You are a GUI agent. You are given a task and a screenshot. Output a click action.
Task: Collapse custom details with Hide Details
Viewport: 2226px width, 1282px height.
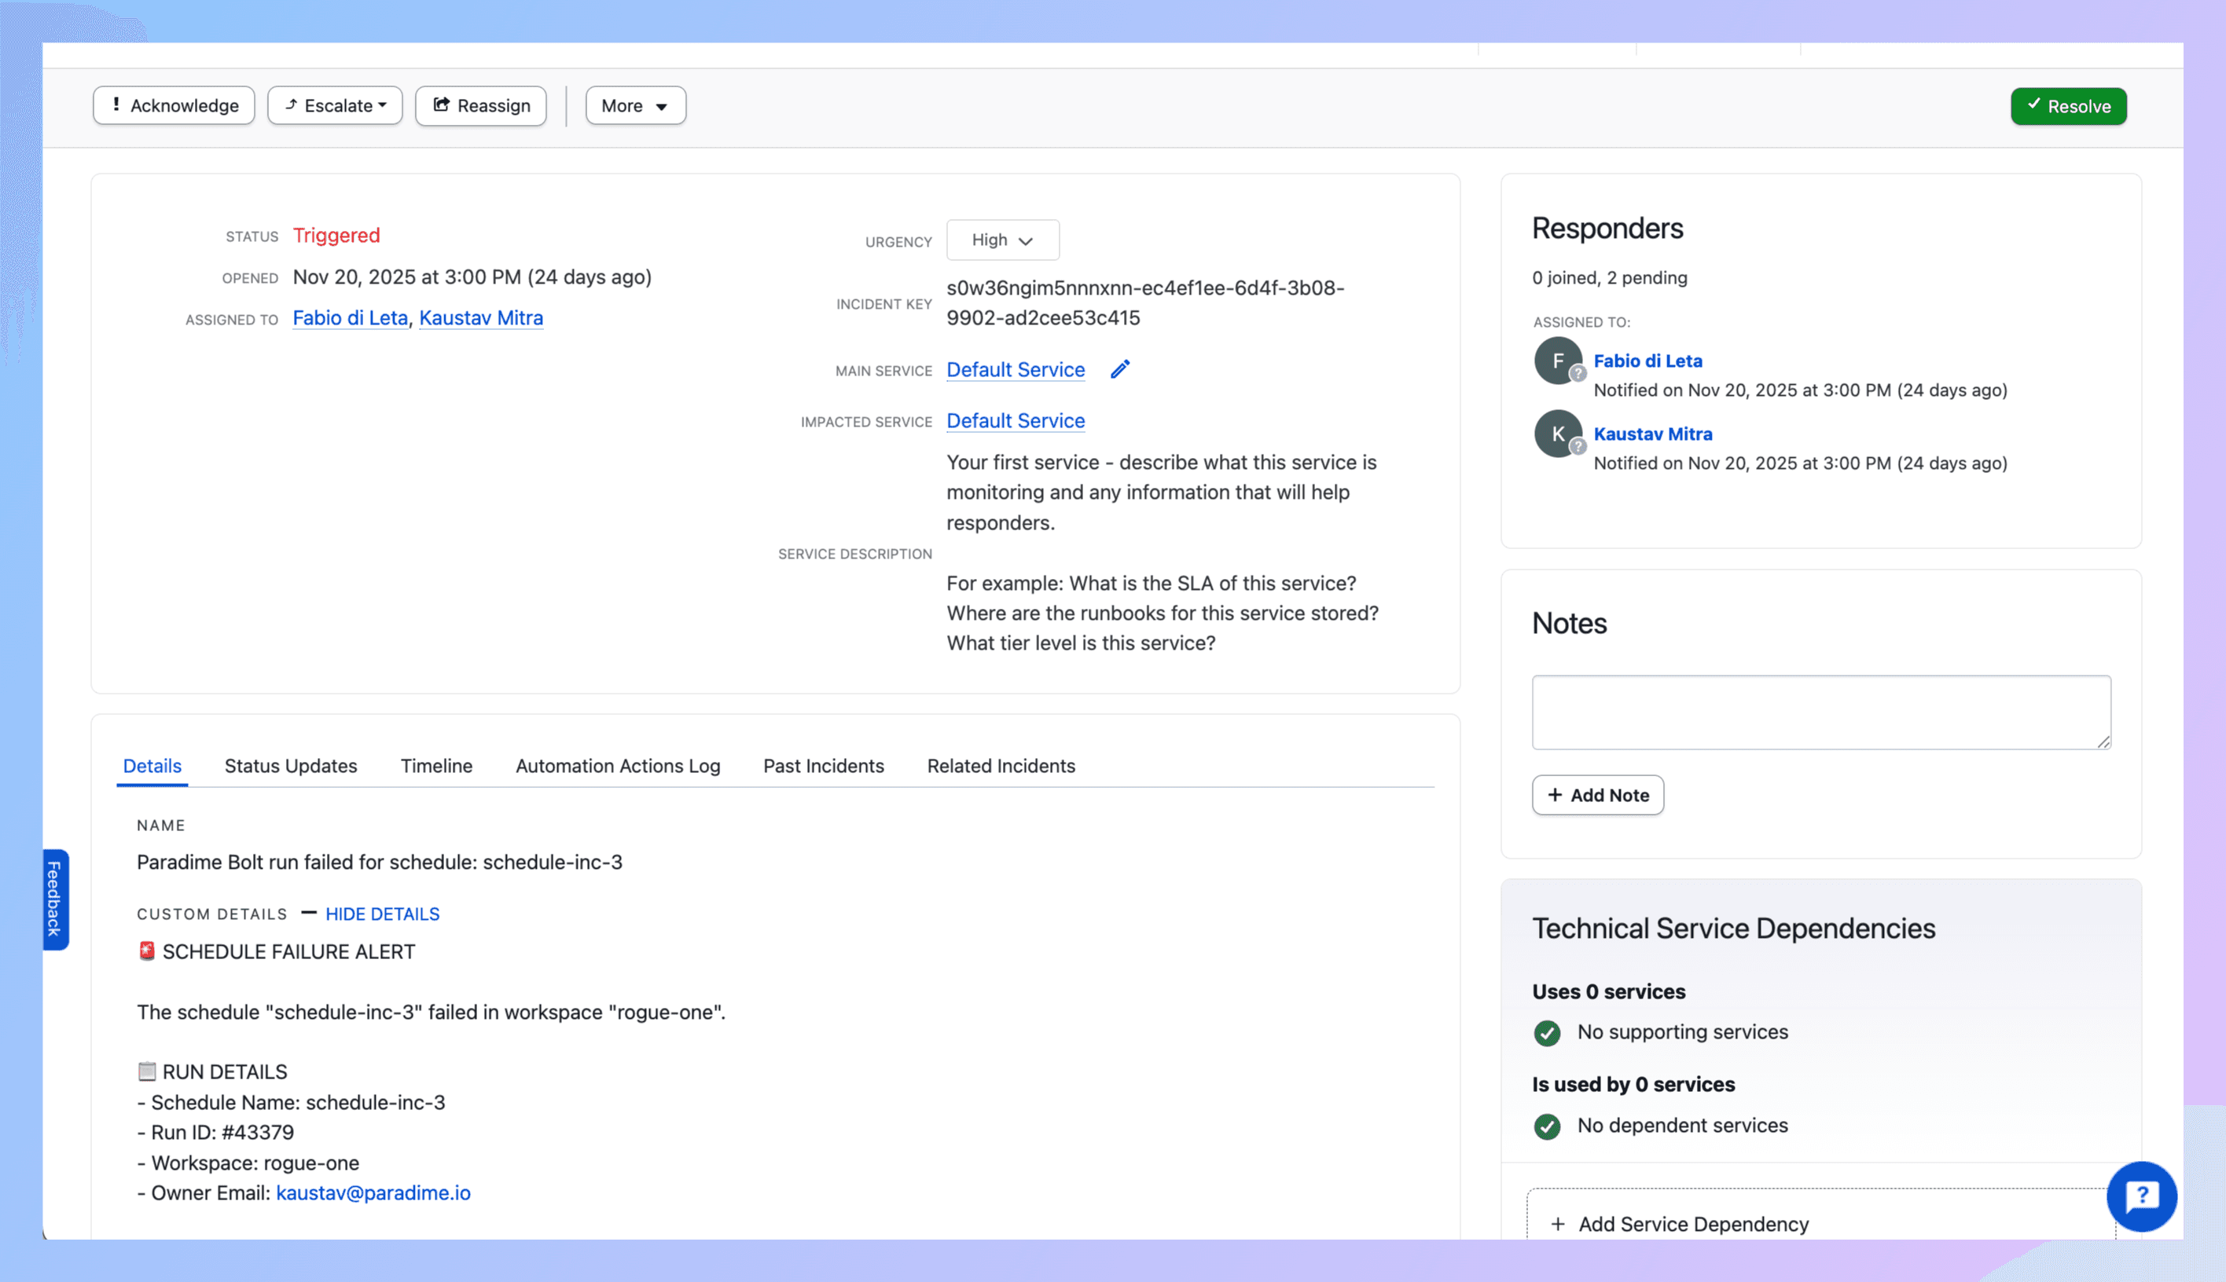tap(382, 914)
